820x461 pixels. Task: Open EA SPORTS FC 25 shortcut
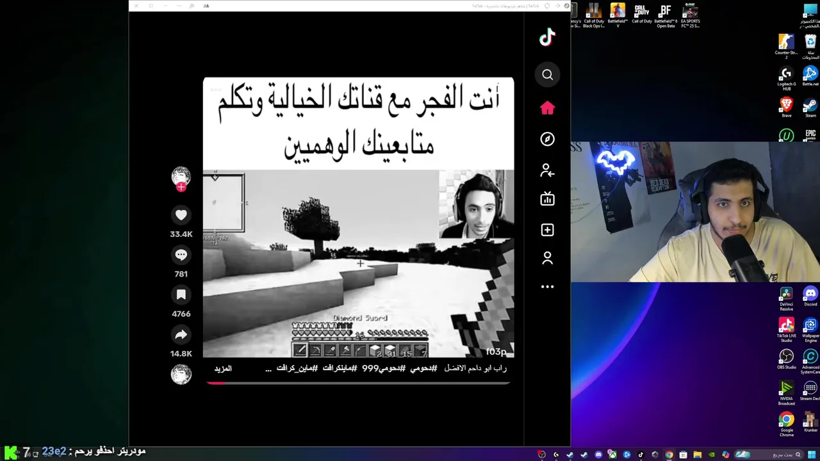pos(691,15)
